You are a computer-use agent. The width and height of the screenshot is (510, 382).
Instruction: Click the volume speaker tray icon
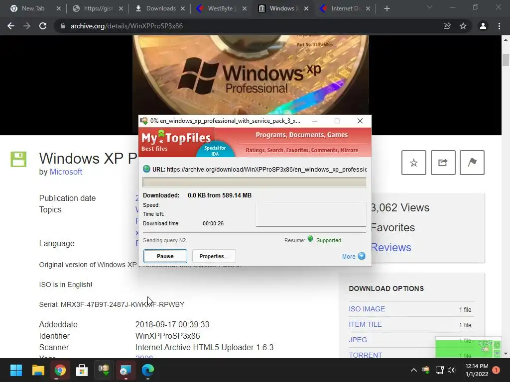(x=451, y=370)
